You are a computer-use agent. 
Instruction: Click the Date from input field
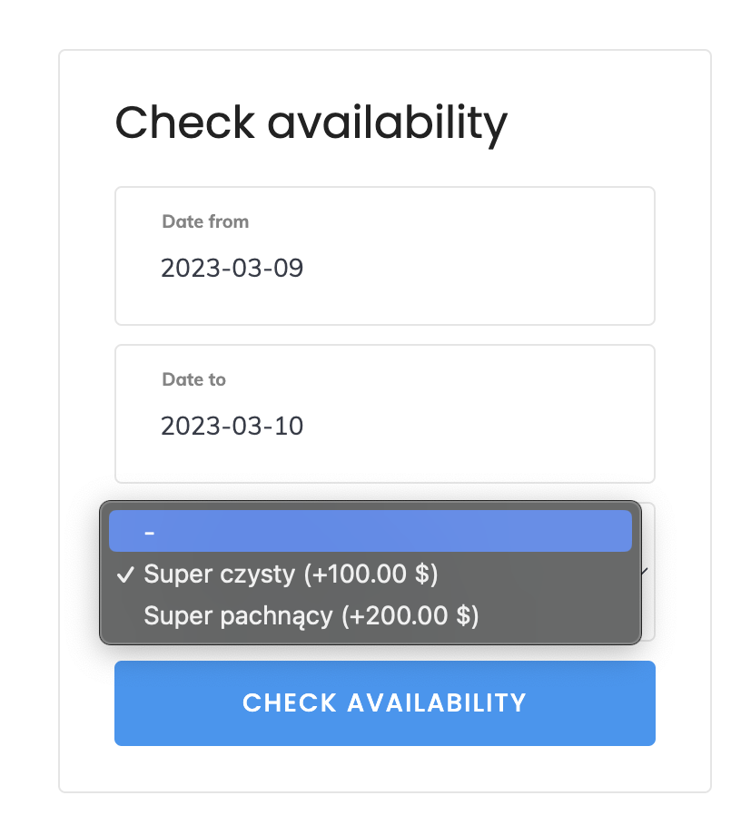click(384, 256)
